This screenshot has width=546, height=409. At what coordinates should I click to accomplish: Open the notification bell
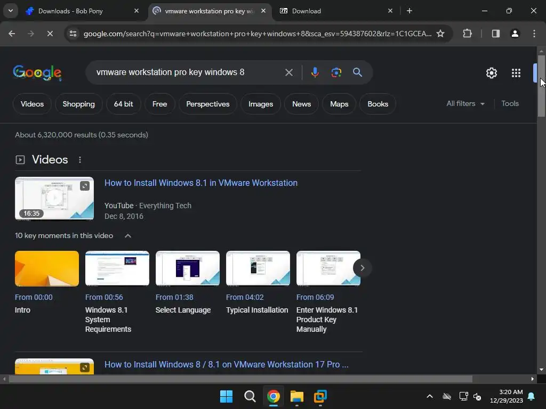point(532,396)
